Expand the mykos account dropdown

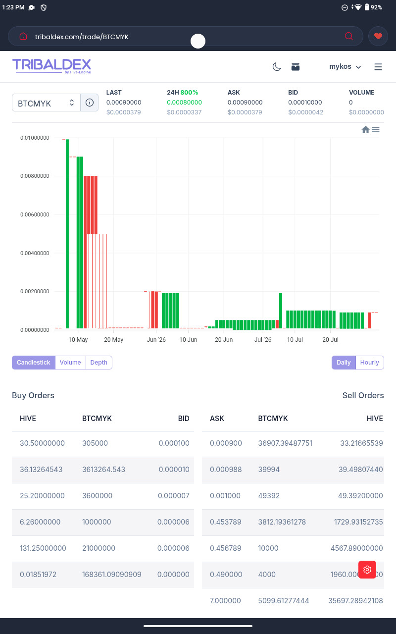[345, 67]
